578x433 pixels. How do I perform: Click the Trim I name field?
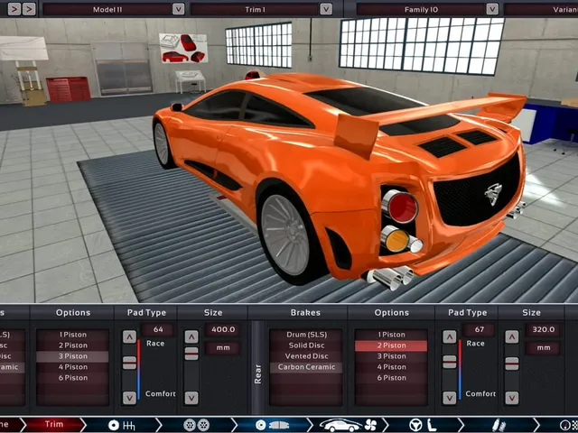[x=255, y=9]
